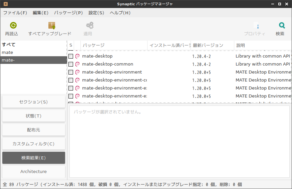The height and width of the screenshot is (189, 292).
Task: Click version 1.20.4-2 in mate-desktop-common row
Action: 202,64
